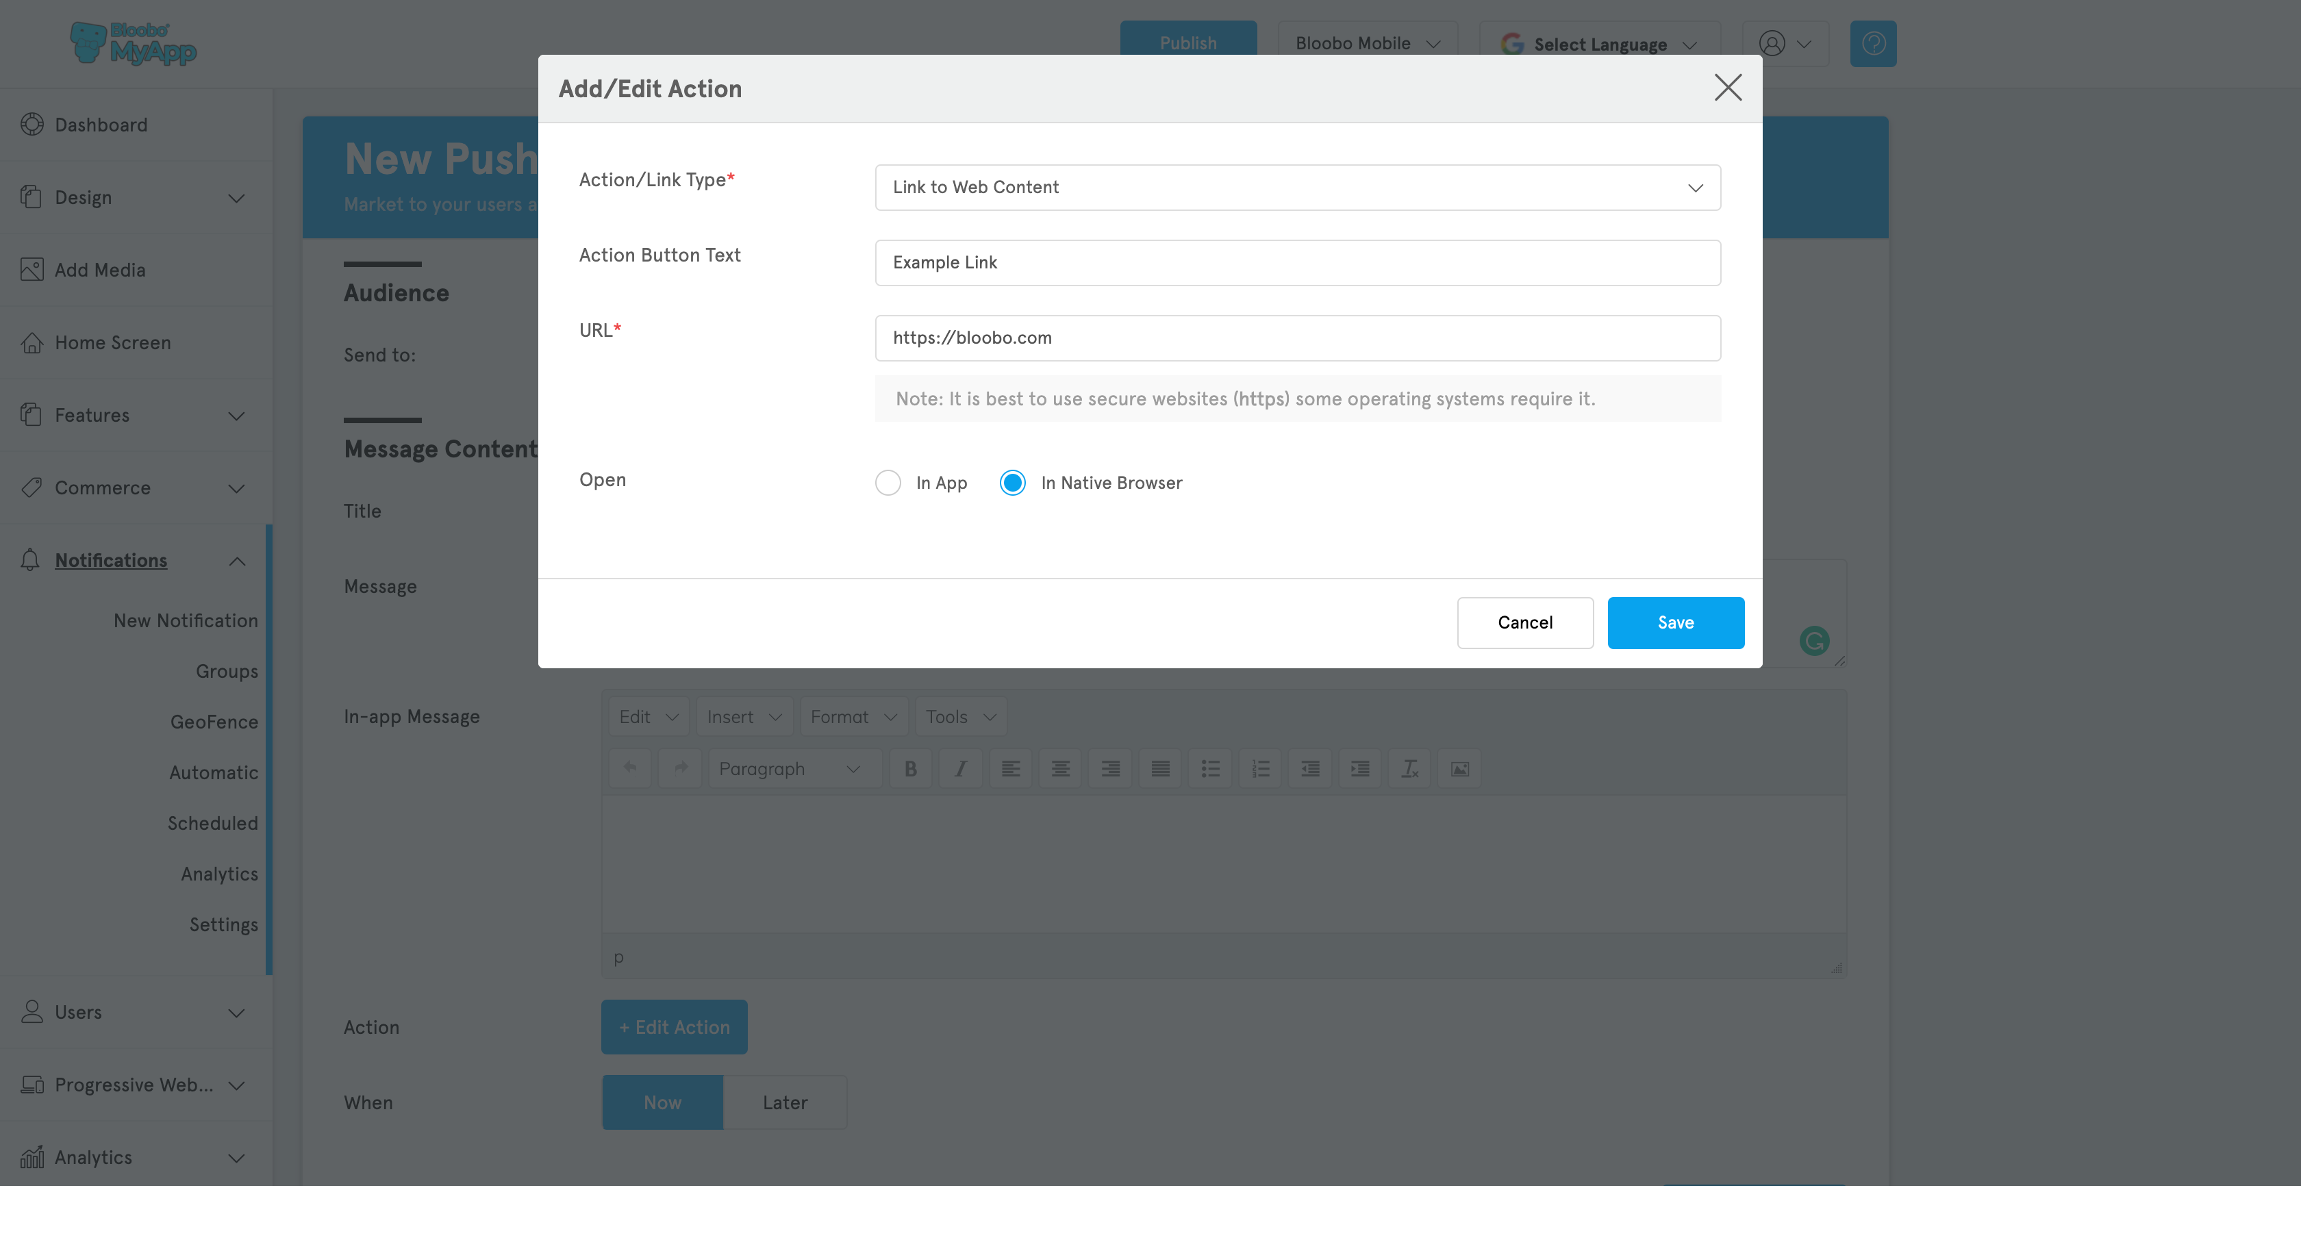Toggle bold formatting

pos(910,769)
